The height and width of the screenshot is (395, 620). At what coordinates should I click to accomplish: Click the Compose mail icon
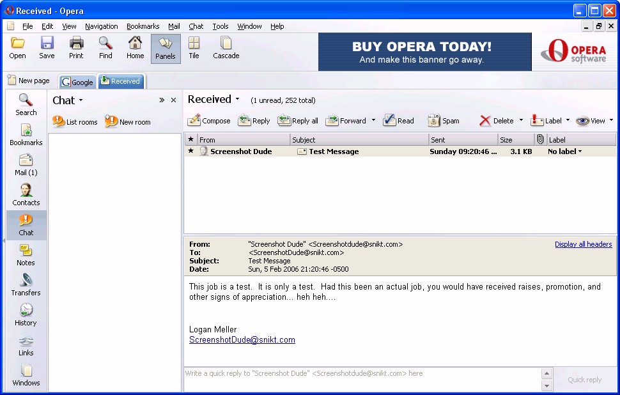click(194, 120)
